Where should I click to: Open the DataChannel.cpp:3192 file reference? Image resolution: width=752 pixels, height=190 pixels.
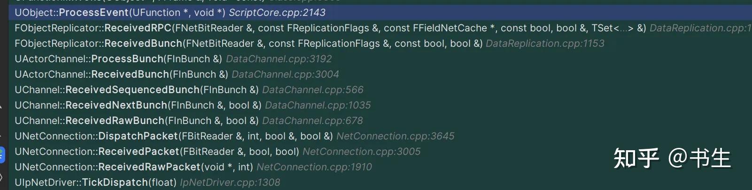(279, 59)
